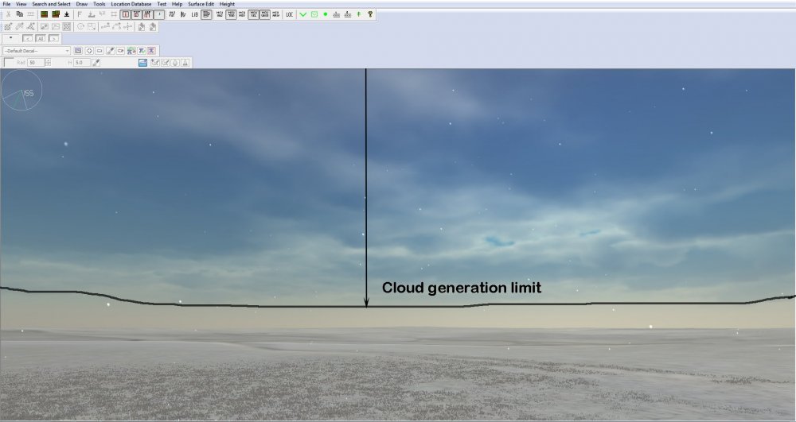The width and height of the screenshot is (796, 422).
Task: Click the circle selection tool icon
Action: click(x=80, y=26)
